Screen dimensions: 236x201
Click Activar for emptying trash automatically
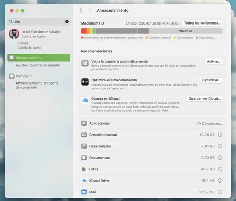click(213, 61)
